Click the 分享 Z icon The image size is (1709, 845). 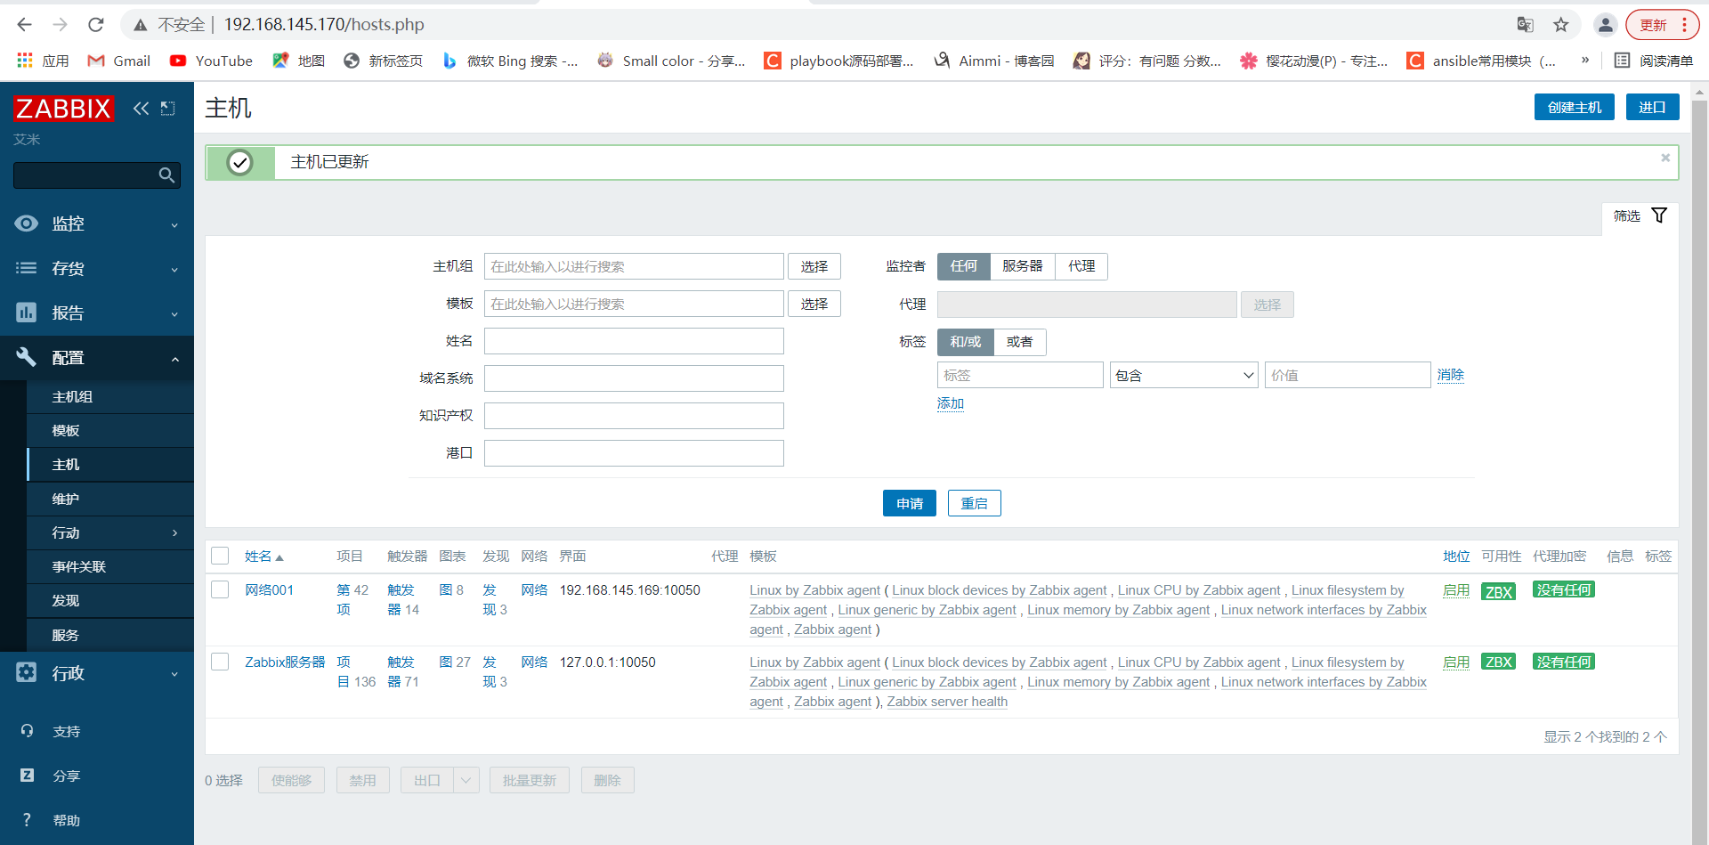[x=27, y=776]
